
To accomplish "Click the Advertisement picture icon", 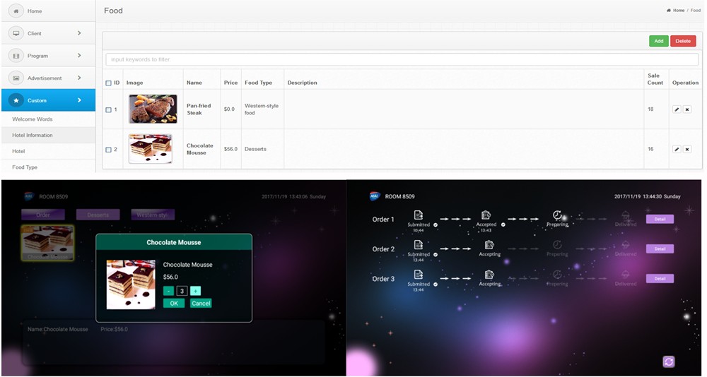I will (x=16, y=78).
